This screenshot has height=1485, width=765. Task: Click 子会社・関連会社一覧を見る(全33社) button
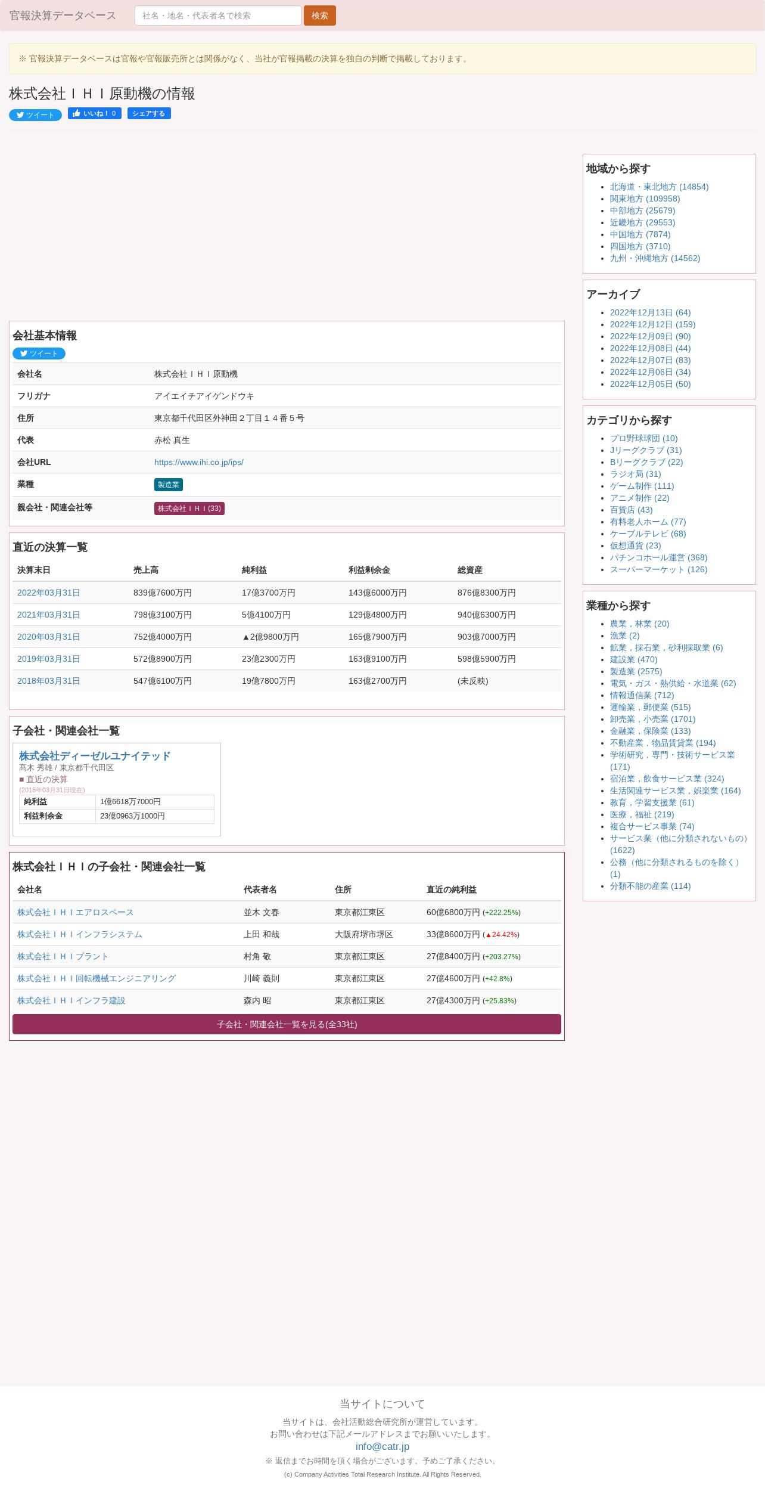[x=287, y=1024]
